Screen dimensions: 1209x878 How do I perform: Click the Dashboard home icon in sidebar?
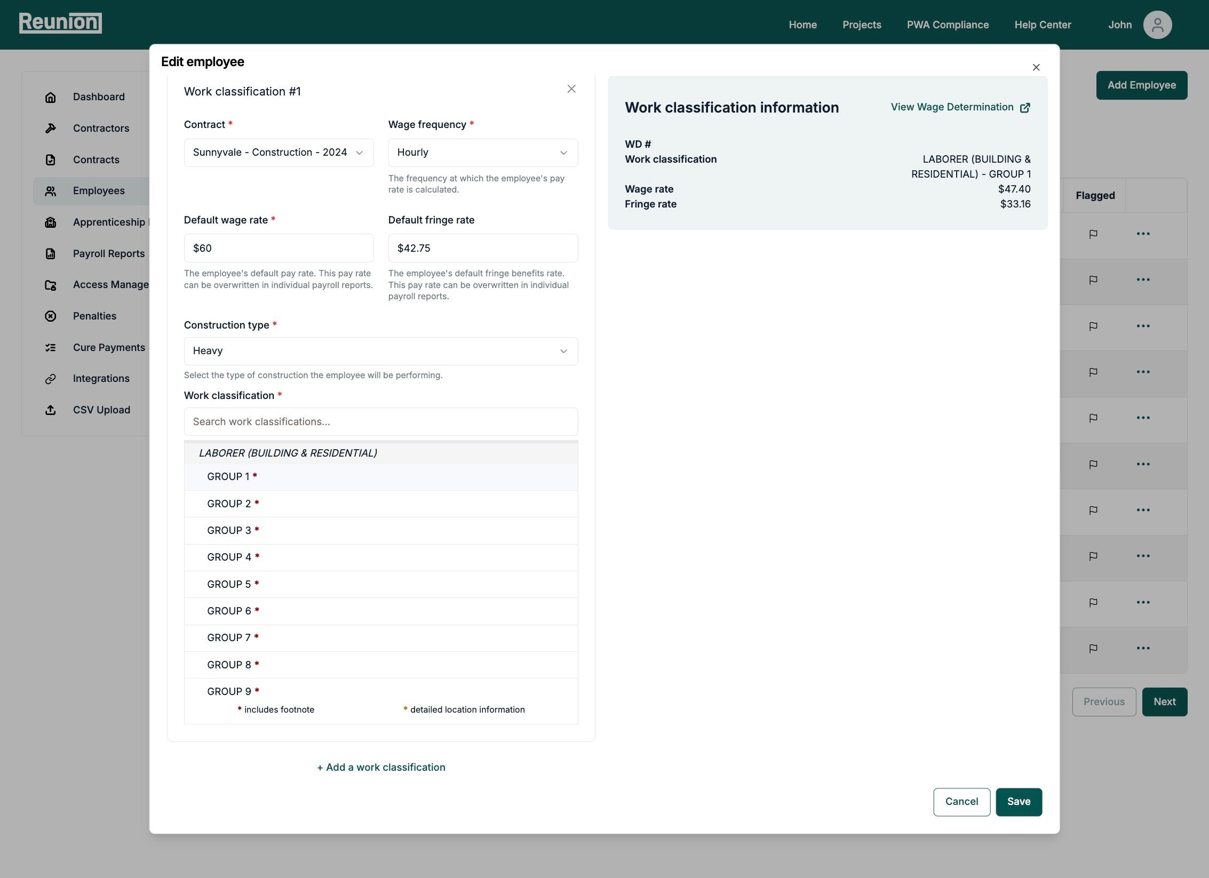tap(51, 97)
